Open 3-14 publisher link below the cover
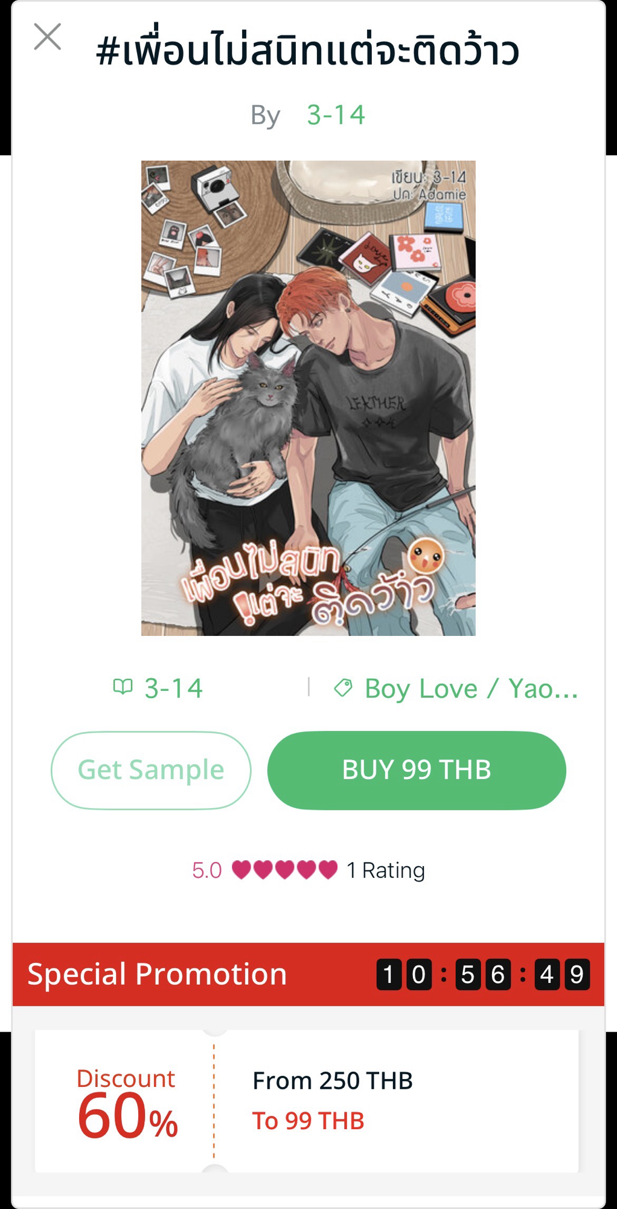 (173, 688)
